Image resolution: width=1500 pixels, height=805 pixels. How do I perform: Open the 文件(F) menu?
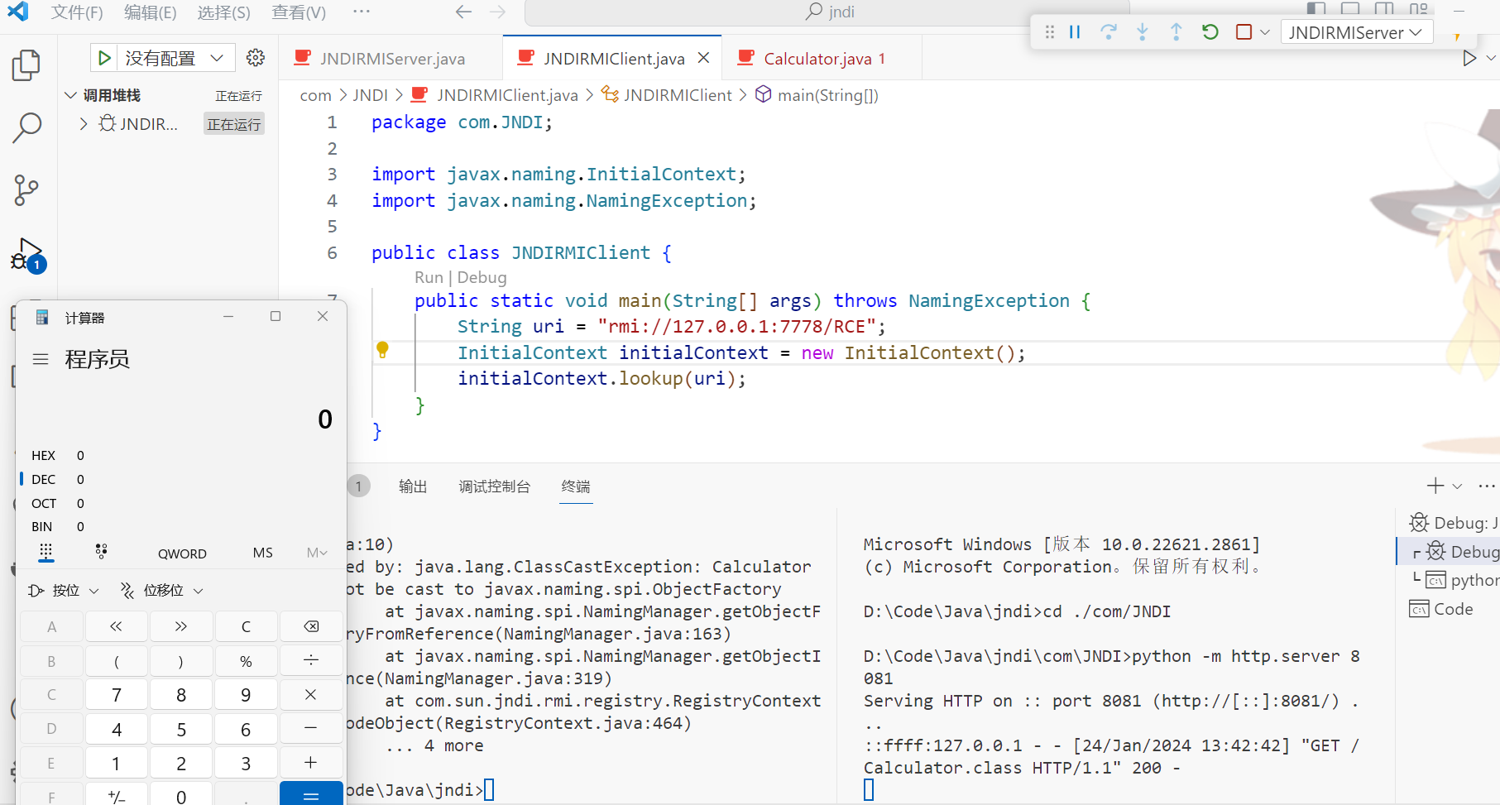tap(77, 12)
